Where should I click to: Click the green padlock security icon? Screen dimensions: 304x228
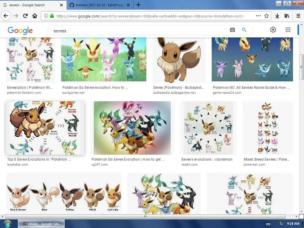pyautogui.click(x=52, y=16)
